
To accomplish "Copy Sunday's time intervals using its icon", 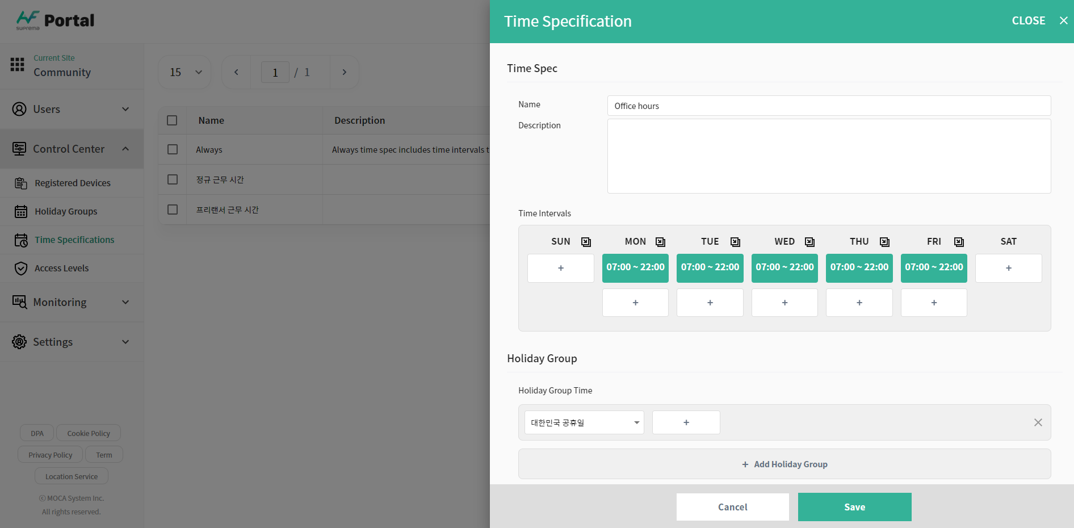I will click(x=586, y=242).
